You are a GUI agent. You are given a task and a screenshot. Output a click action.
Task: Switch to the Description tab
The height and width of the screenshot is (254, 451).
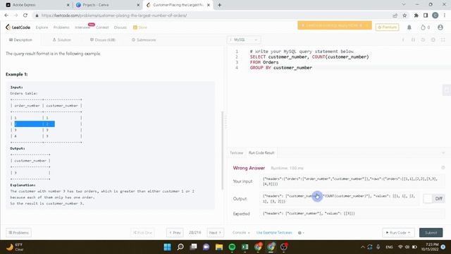(x=20, y=40)
